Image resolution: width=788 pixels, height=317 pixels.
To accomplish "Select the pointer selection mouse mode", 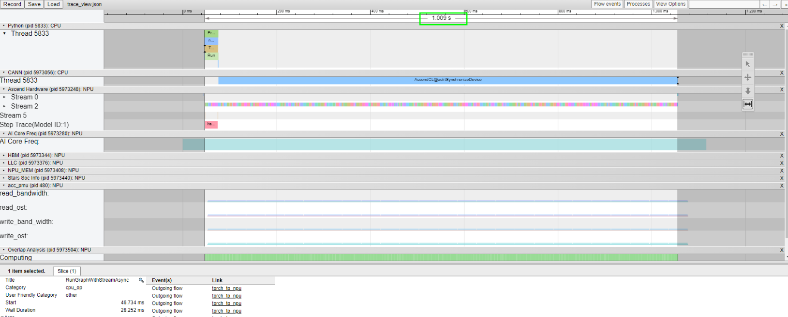I will pos(748,64).
